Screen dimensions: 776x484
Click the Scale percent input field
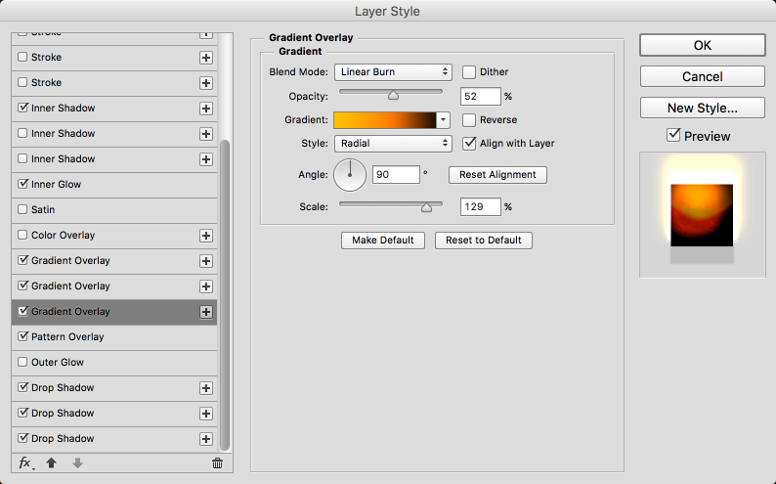point(480,207)
